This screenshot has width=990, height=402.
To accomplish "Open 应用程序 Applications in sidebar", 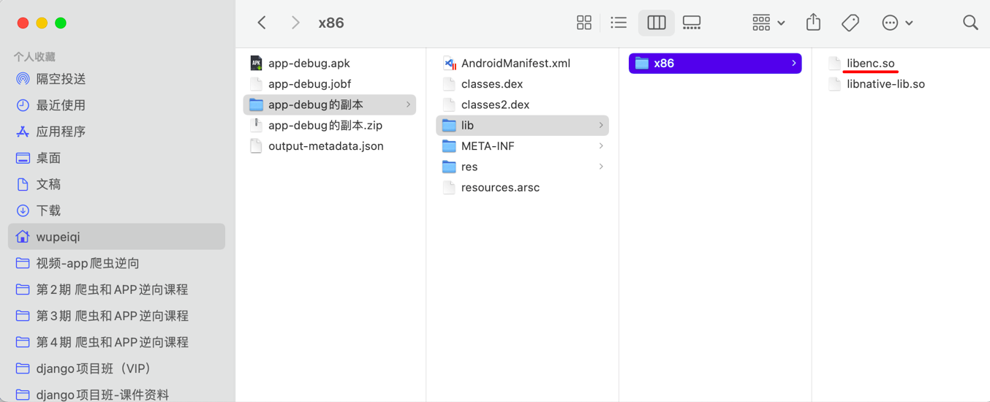I will [x=61, y=132].
